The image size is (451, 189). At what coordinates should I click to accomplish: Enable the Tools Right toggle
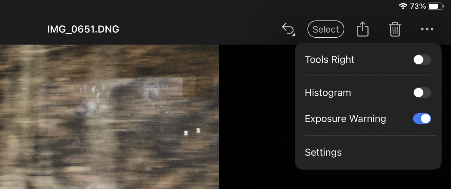click(x=422, y=60)
